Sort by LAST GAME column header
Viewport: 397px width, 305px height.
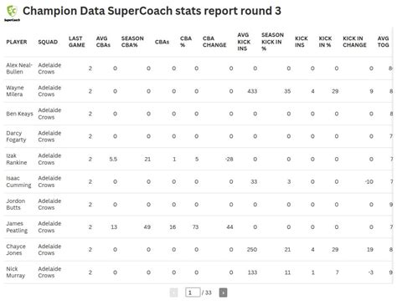(x=77, y=42)
